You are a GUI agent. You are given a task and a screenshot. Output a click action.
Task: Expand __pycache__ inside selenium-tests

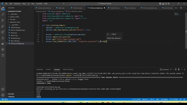tap(15, 25)
